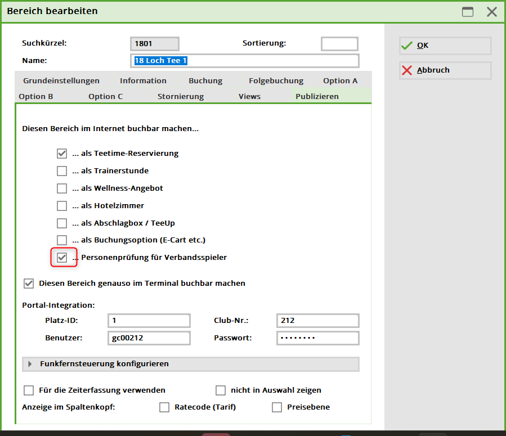Click the Name input field
This screenshot has height=436, width=506.
tap(244, 61)
